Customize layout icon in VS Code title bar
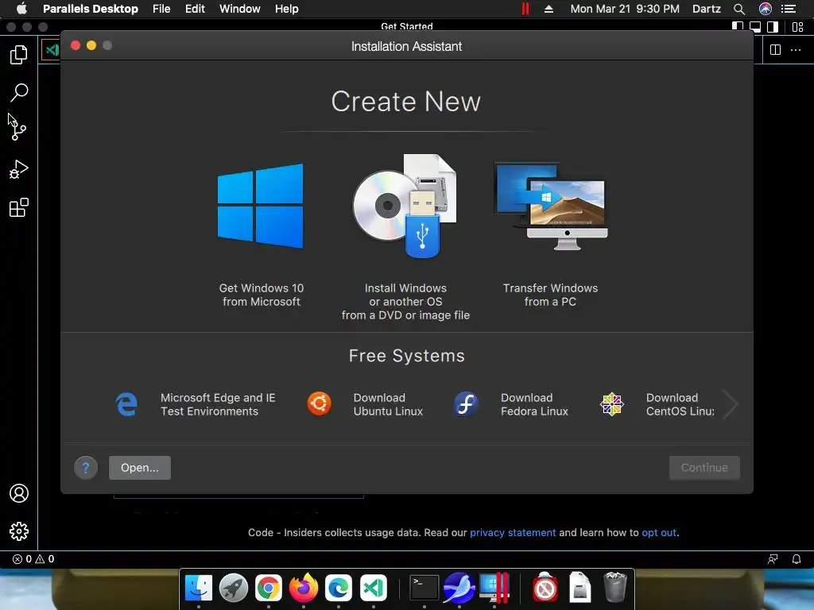The height and width of the screenshot is (610, 814). (798, 27)
